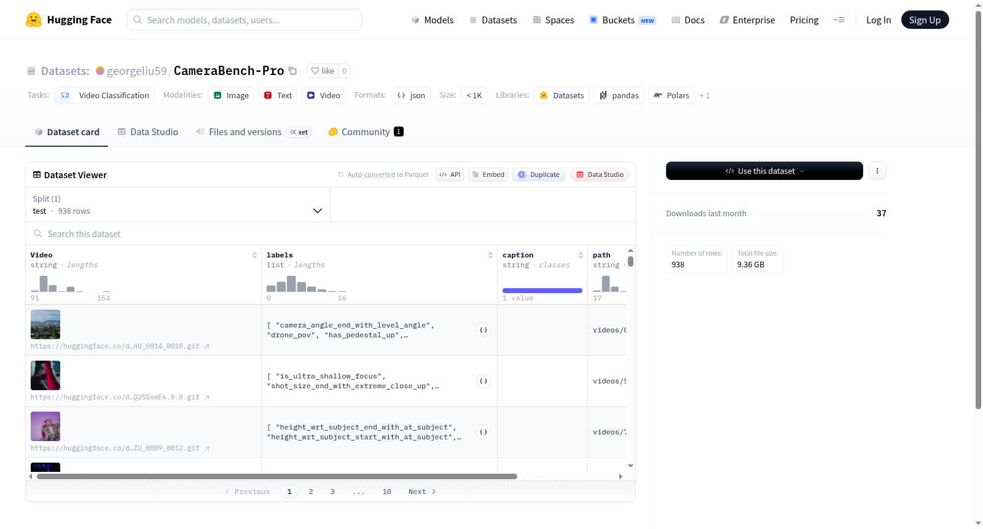Screen dimensions: 983x529
Task: Click the heart like button
Action: [323, 71]
